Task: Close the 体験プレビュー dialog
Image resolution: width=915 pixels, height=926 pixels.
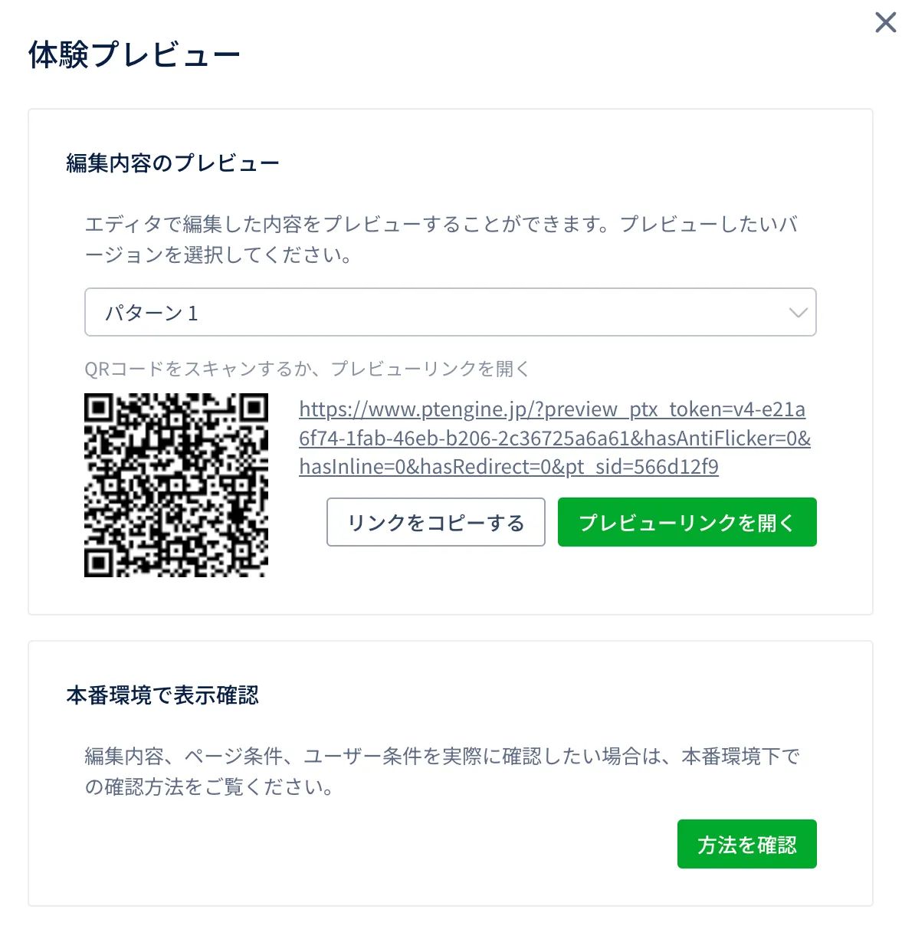Action: 885,22
